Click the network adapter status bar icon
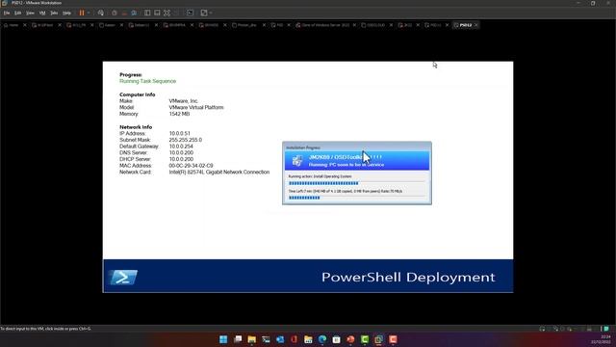This screenshot has width=616, height=347. (x=555, y=329)
